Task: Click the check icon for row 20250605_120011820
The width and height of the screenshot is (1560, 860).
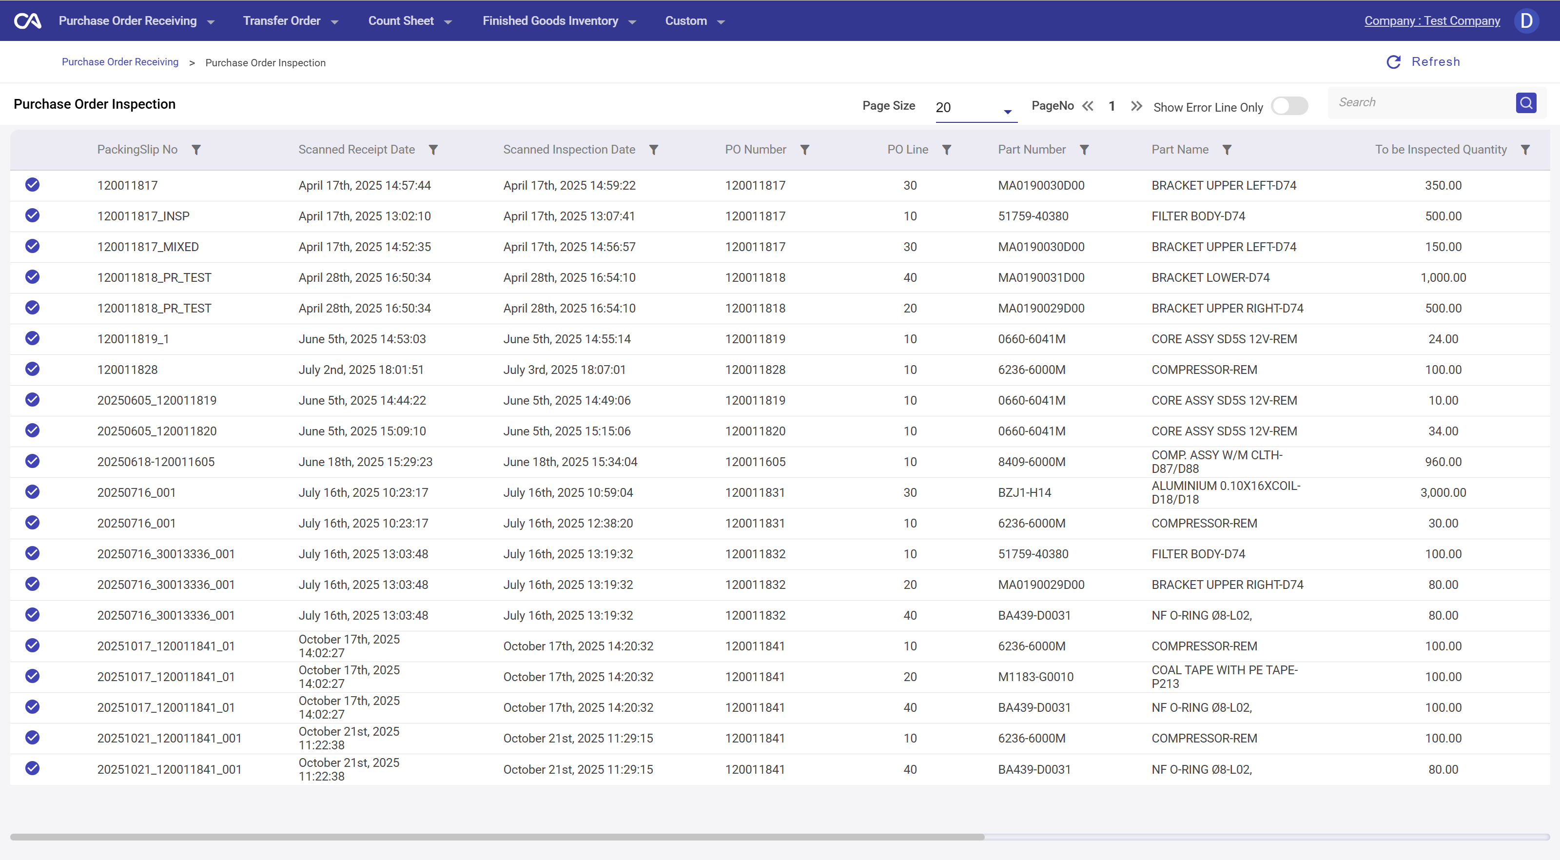Action: point(33,430)
